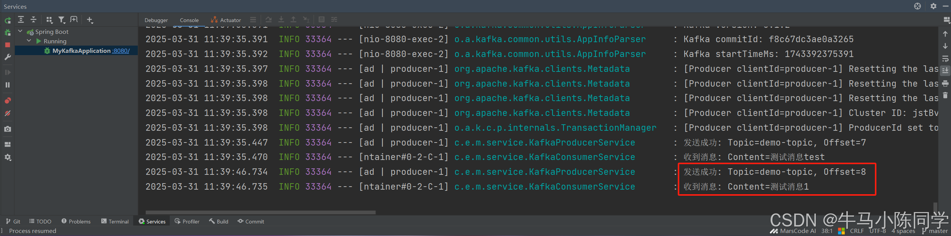This screenshot has width=951, height=236.
Task: Click the Step Into download-arrow icon
Action: 281,19
